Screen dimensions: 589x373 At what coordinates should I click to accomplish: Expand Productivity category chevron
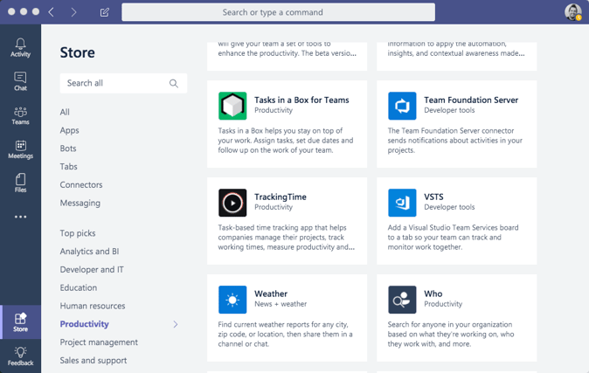coord(176,324)
